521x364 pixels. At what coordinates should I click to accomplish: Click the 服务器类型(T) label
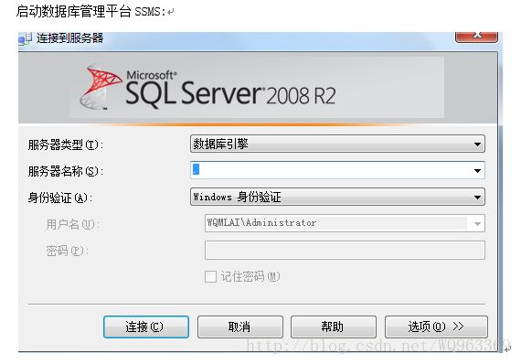66,145
